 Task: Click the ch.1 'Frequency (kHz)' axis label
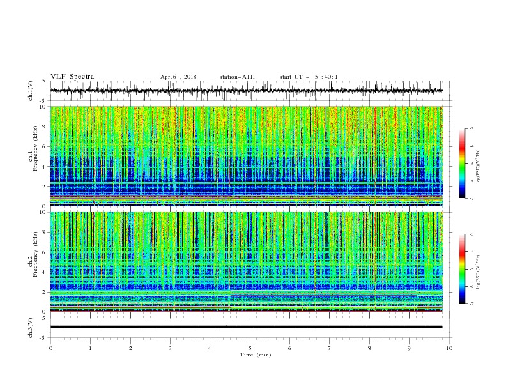coord(36,149)
